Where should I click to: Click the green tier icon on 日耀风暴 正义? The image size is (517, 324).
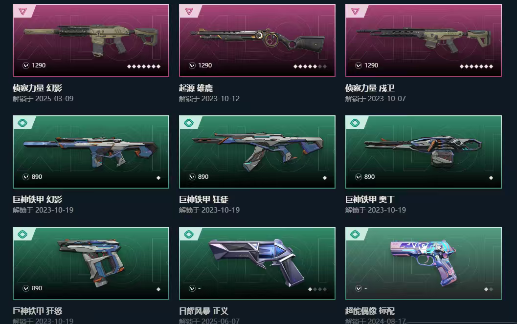point(189,235)
